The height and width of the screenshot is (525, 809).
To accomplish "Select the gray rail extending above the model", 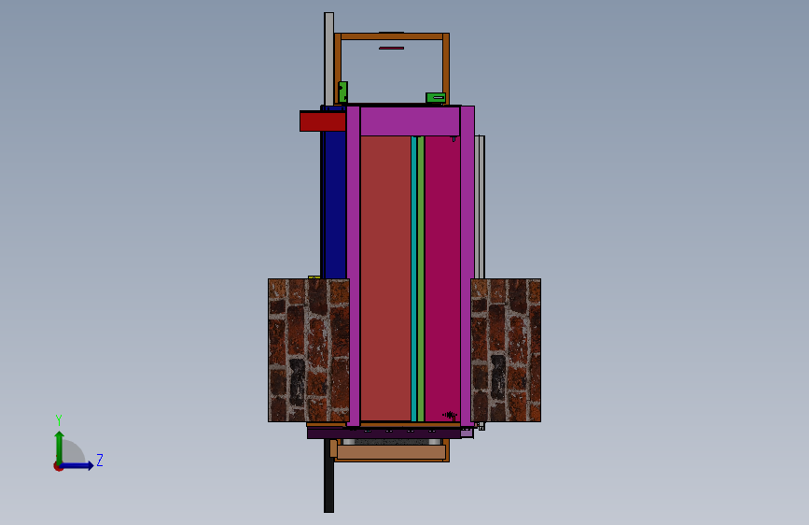I will point(328,59).
